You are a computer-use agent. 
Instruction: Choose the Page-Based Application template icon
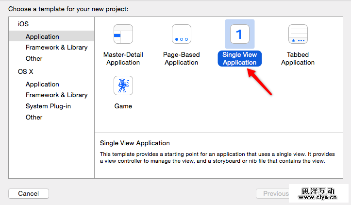tap(181, 34)
